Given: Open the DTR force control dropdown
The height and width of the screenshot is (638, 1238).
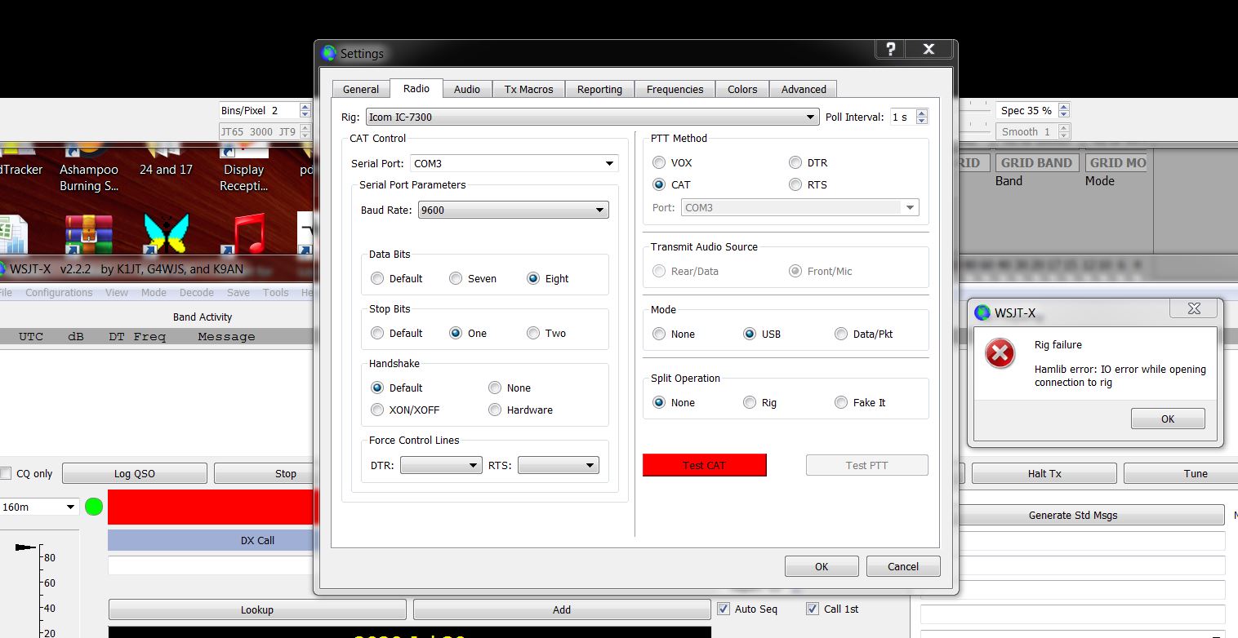Looking at the screenshot, I should [441, 465].
